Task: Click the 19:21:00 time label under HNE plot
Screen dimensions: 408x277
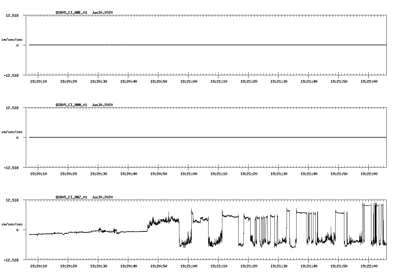Action: [x=189, y=82]
